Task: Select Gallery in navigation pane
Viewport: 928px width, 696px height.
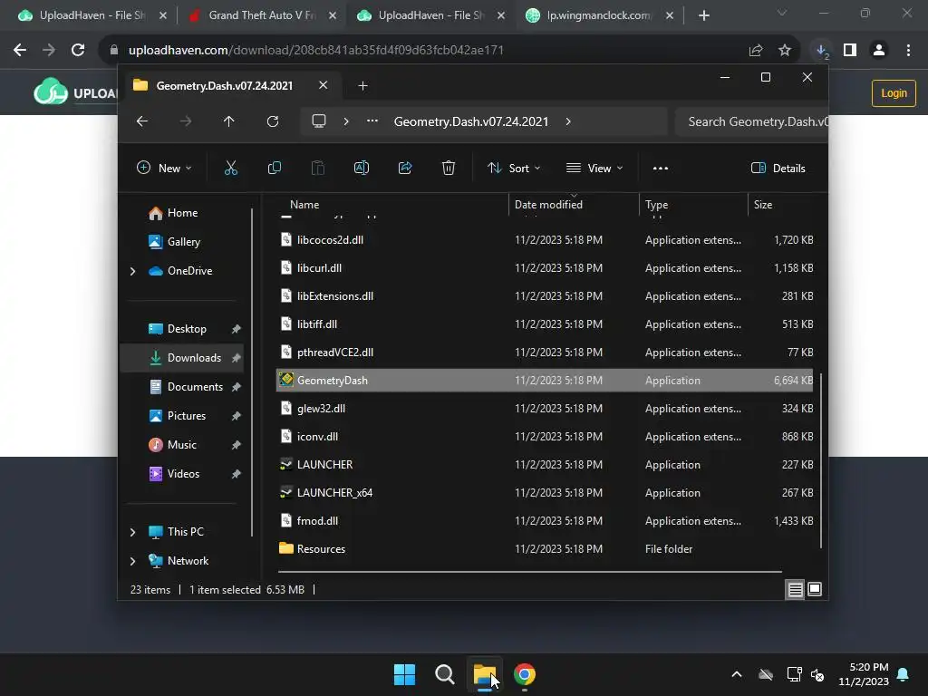Action: [182, 242]
